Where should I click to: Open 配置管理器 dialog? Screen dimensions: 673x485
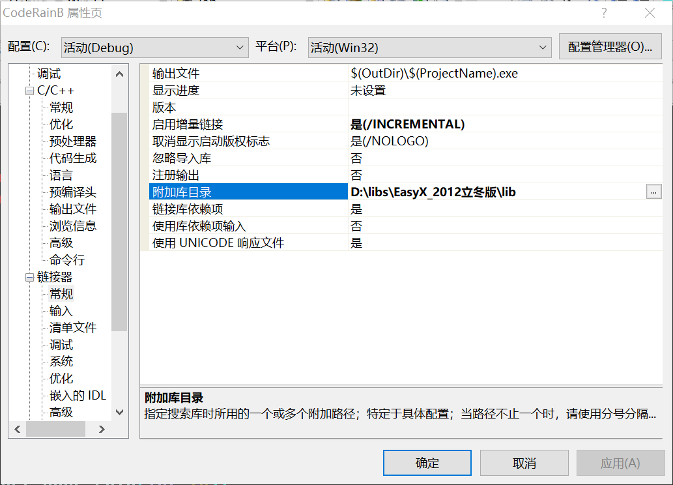pyautogui.click(x=610, y=47)
